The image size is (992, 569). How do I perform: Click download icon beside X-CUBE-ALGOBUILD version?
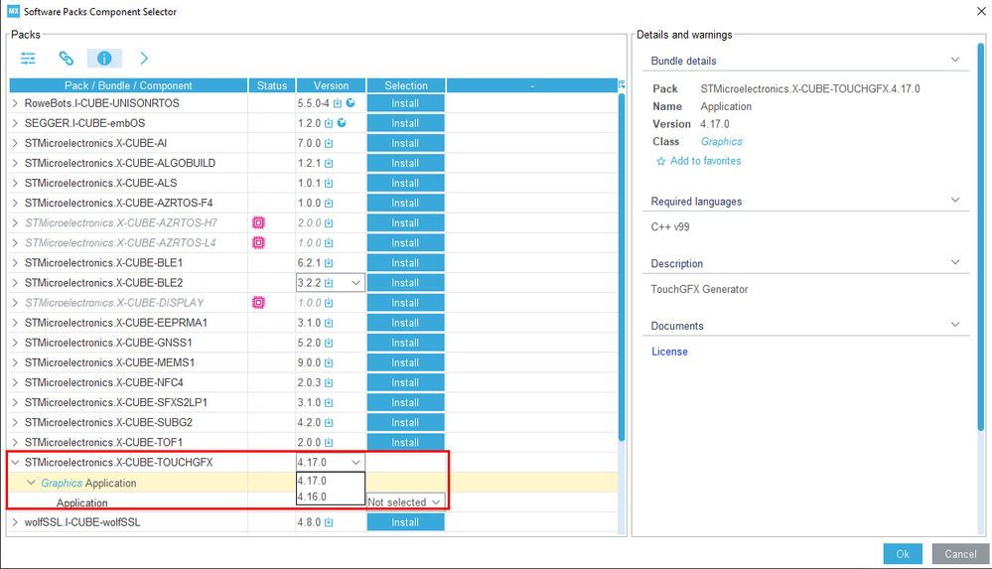click(329, 163)
